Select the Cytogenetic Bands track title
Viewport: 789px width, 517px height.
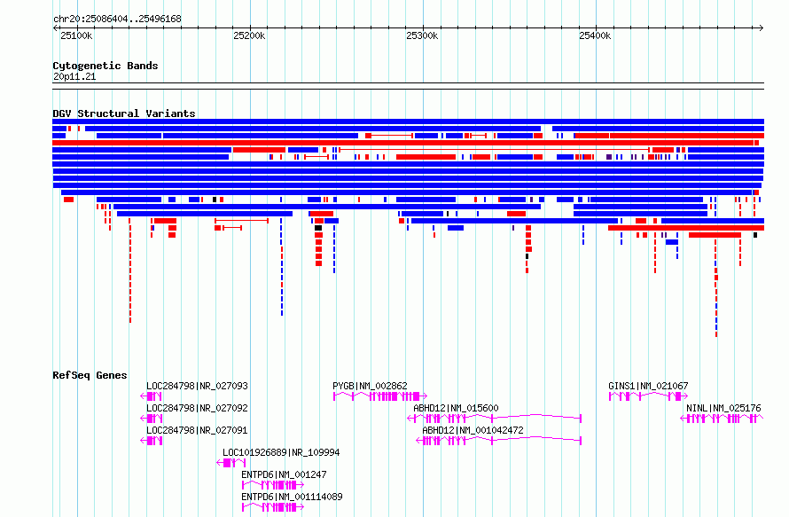click(x=105, y=66)
